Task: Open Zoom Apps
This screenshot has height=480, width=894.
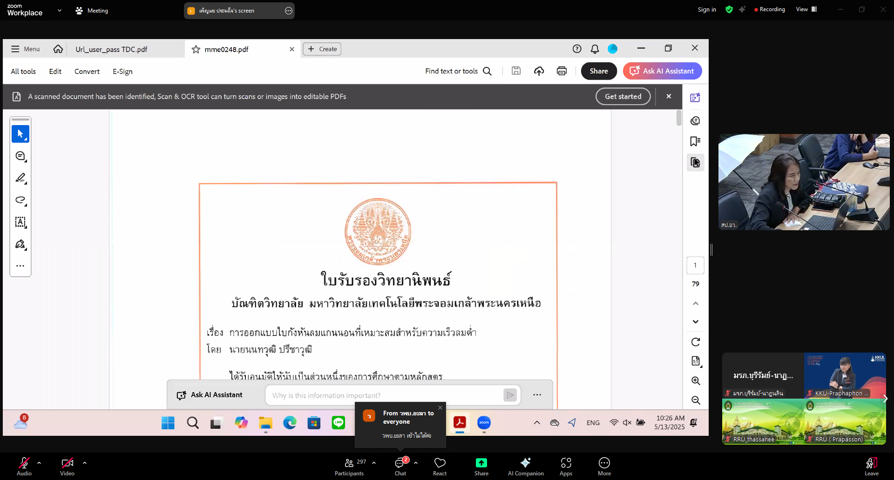Action: (566, 467)
